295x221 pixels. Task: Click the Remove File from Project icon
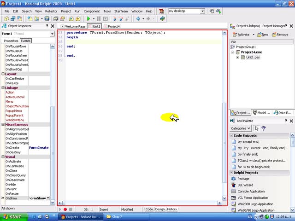[78, 18]
